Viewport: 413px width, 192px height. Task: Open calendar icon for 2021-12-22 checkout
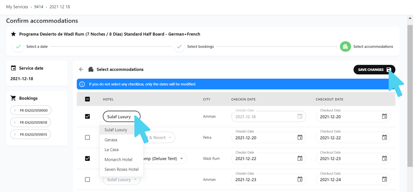(384, 138)
